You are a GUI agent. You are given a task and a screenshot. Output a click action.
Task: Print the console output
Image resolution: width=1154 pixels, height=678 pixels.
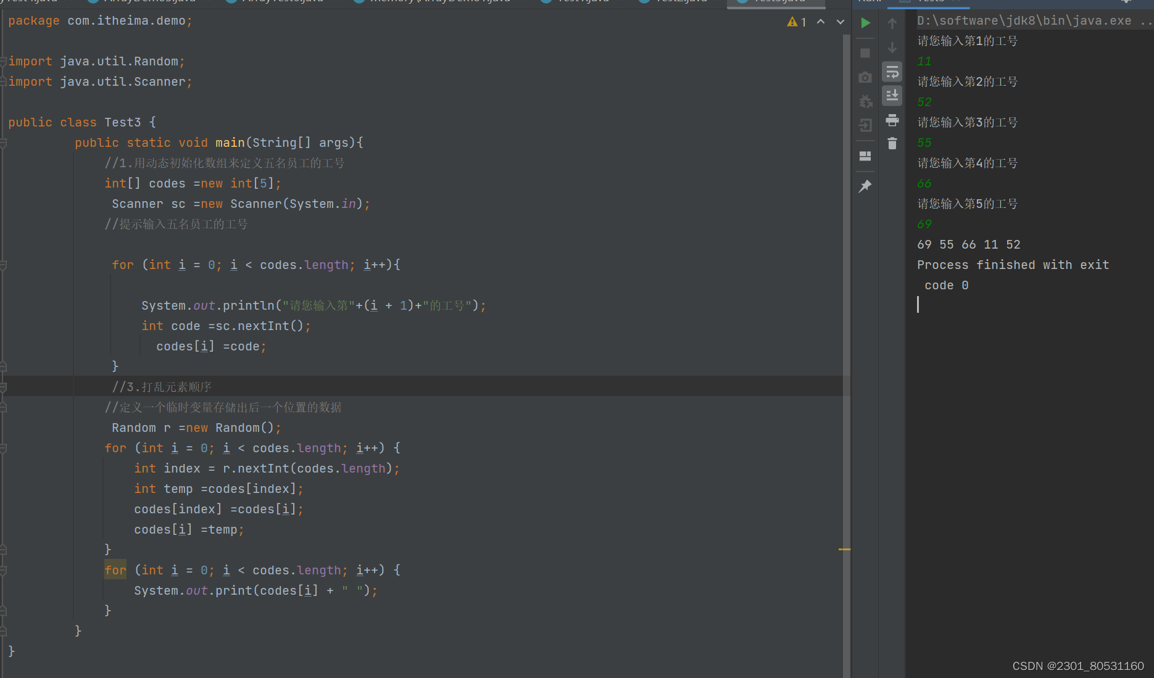click(x=892, y=120)
